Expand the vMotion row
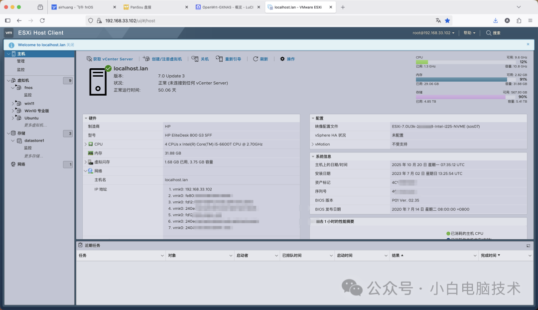The height and width of the screenshot is (310, 538). point(312,144)
